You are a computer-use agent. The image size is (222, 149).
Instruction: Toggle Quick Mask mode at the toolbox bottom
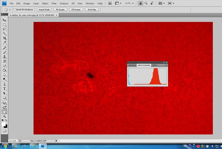click(4, 130)
